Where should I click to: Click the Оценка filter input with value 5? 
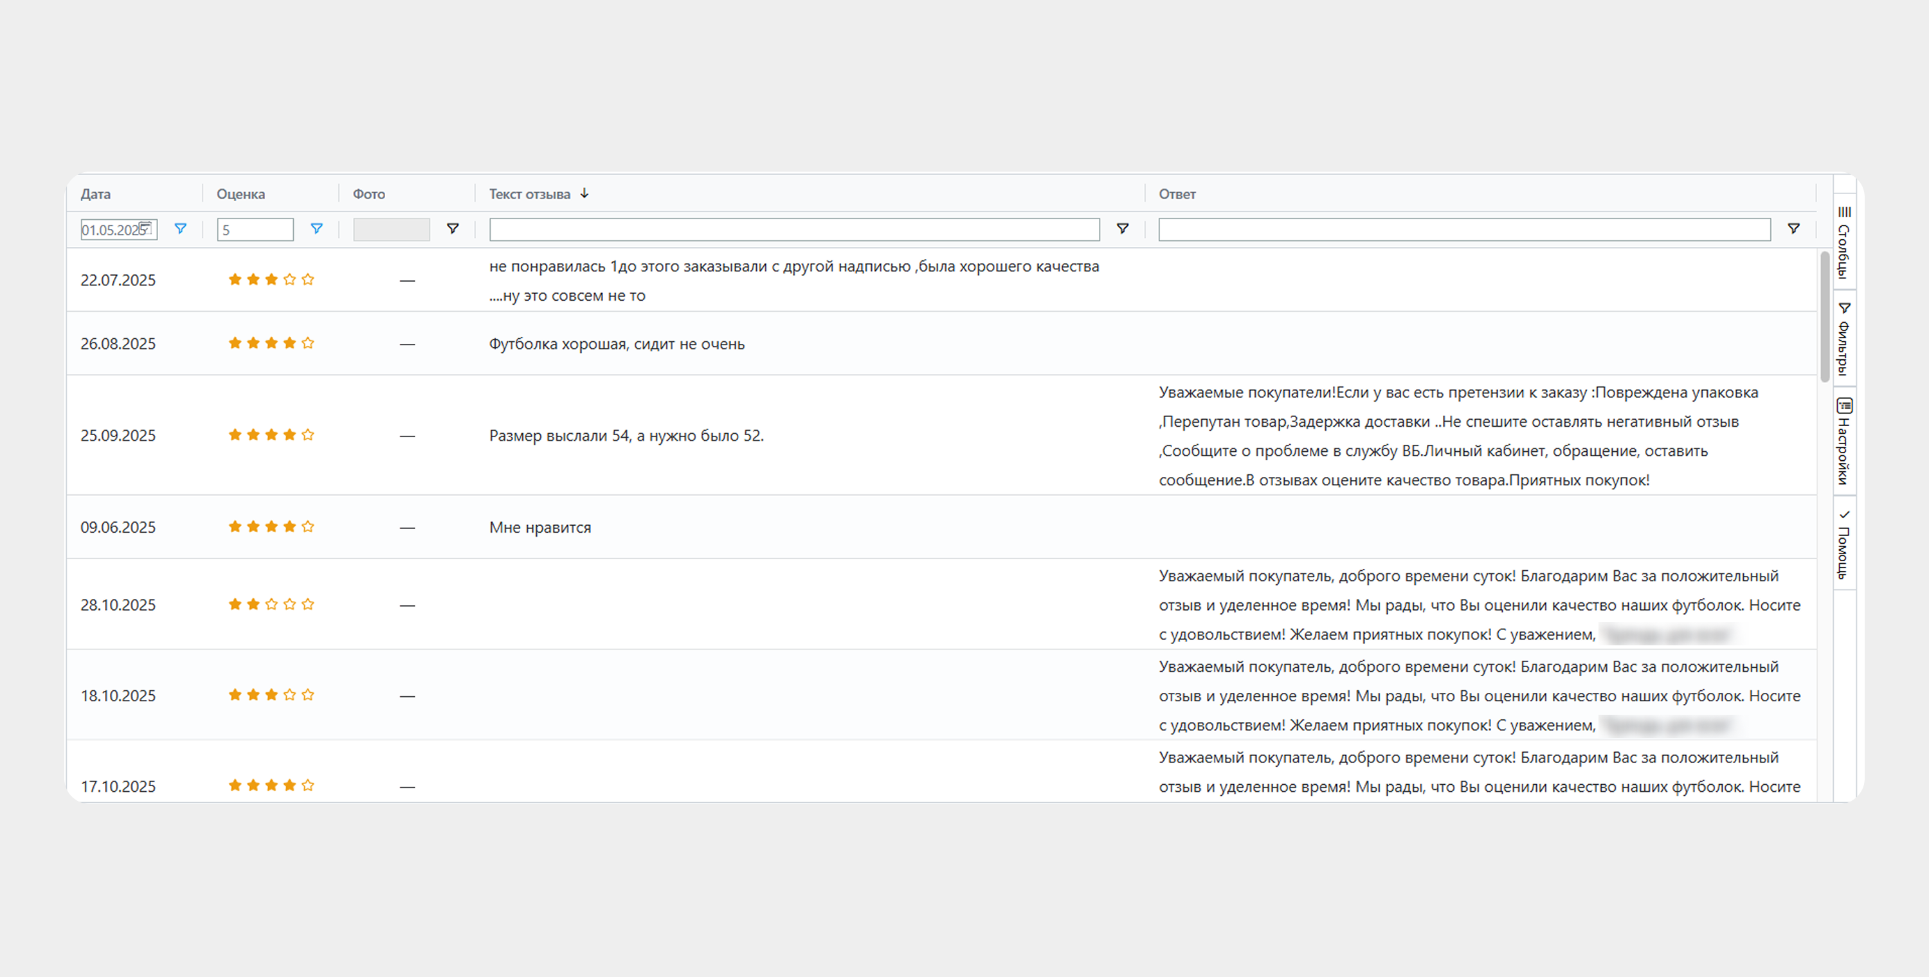[255, 229]
